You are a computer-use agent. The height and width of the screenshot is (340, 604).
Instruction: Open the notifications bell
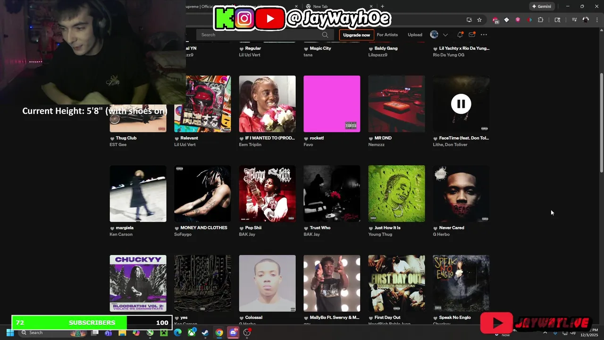tap(460, 34)
